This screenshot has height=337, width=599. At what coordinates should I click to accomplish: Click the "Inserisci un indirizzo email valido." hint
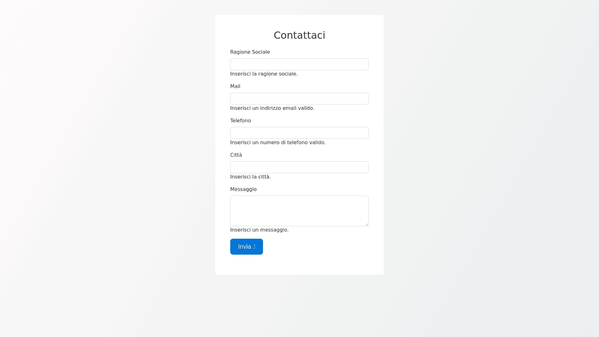(x=272, y=108)
